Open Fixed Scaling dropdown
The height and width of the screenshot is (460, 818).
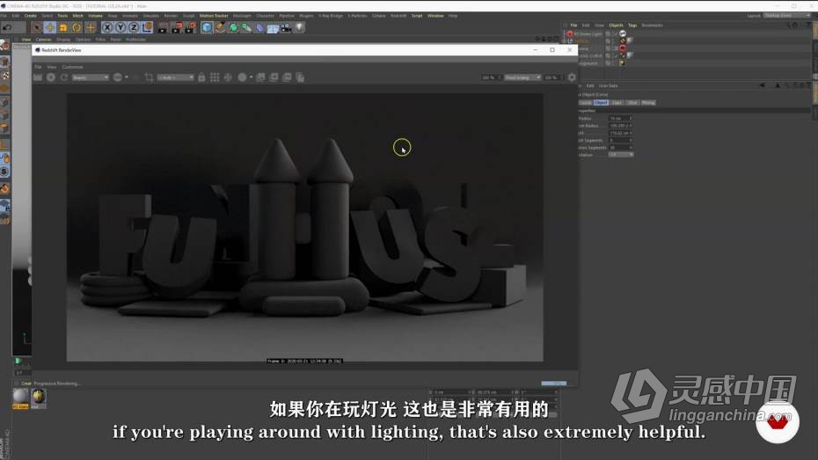click(x=522, y=77)
